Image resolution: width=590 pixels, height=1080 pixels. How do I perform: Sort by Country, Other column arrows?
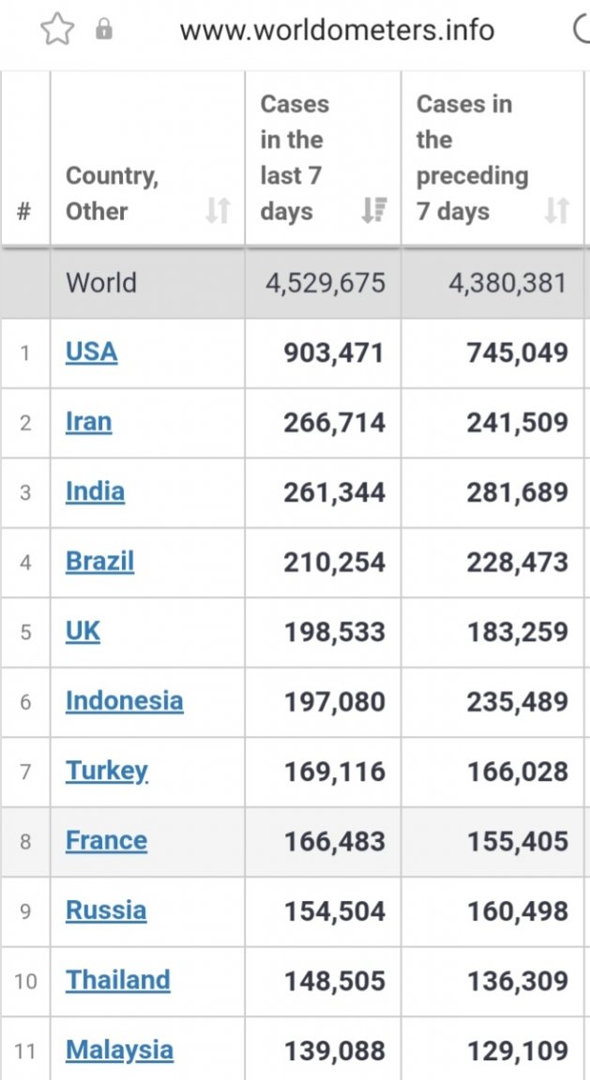pos(218,211)
